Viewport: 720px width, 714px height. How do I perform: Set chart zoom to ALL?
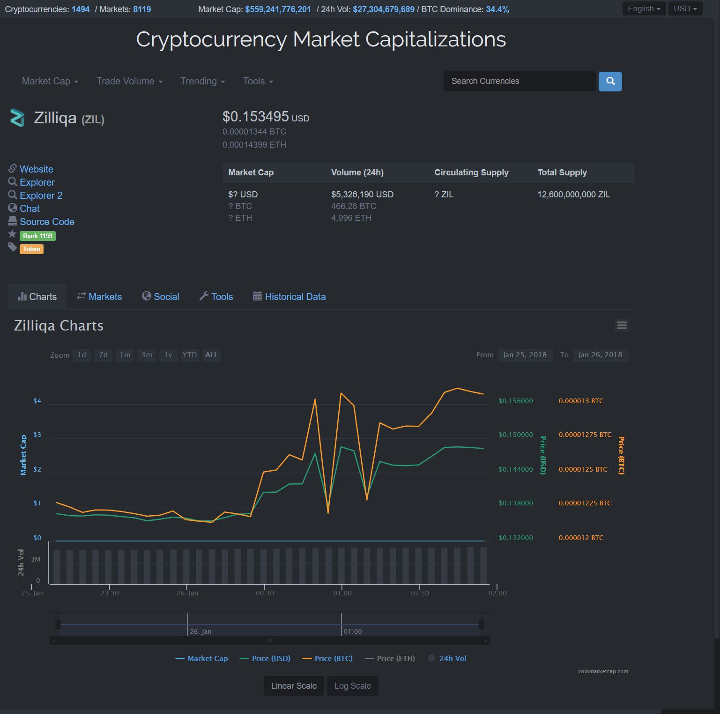click(212, 355)
